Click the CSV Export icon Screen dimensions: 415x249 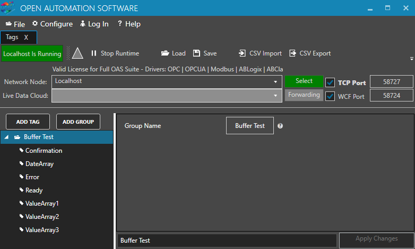tap(292, 53)
